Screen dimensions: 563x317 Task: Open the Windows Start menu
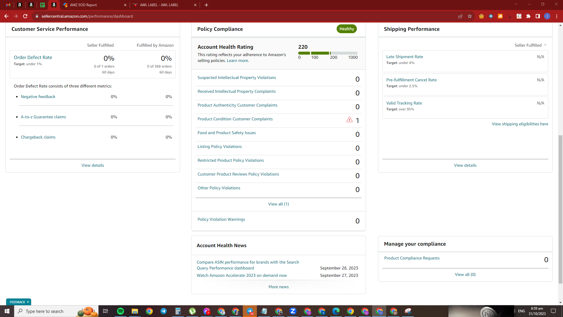point(7,311)
